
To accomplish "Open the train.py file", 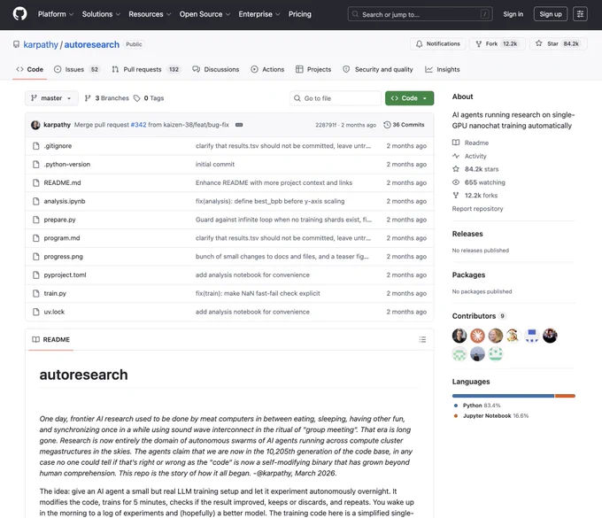I will (55, 293).
